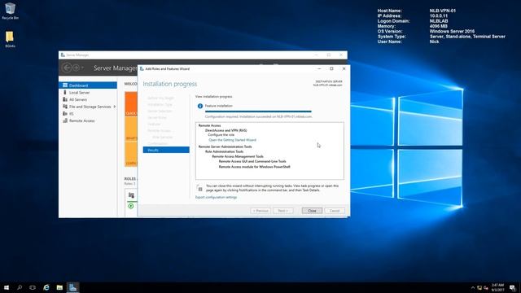Screen dimensions: 521x293
Task: Click the Local Server icon in the sidebar
Action: [x=65, y=92]
